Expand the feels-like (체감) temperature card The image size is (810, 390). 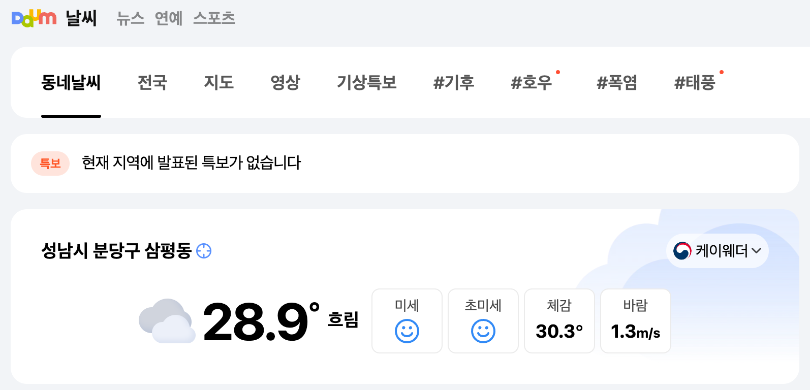click(x=559, y=320)
